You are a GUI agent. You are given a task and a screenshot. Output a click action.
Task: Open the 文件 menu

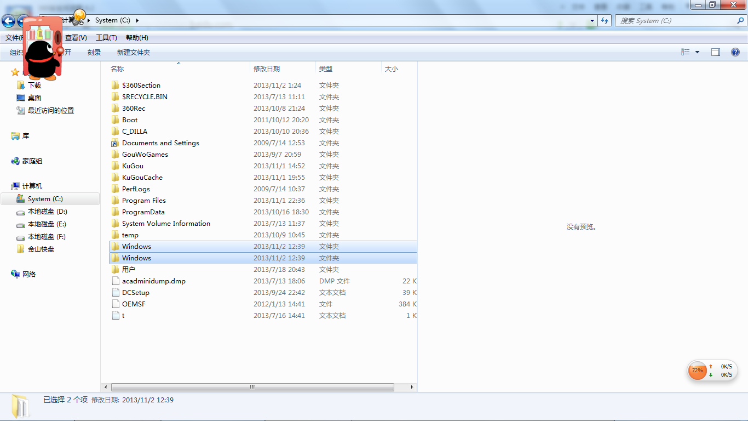coord(13,37)
